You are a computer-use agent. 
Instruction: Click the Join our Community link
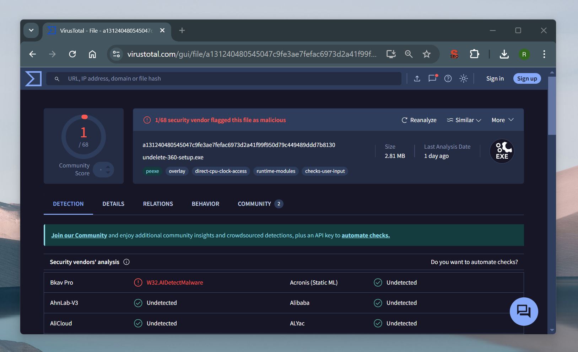(x=79, y=235)
